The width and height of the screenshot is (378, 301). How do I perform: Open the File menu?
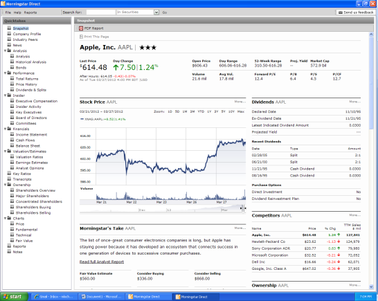pyautogui.click(x=8, y=12)
